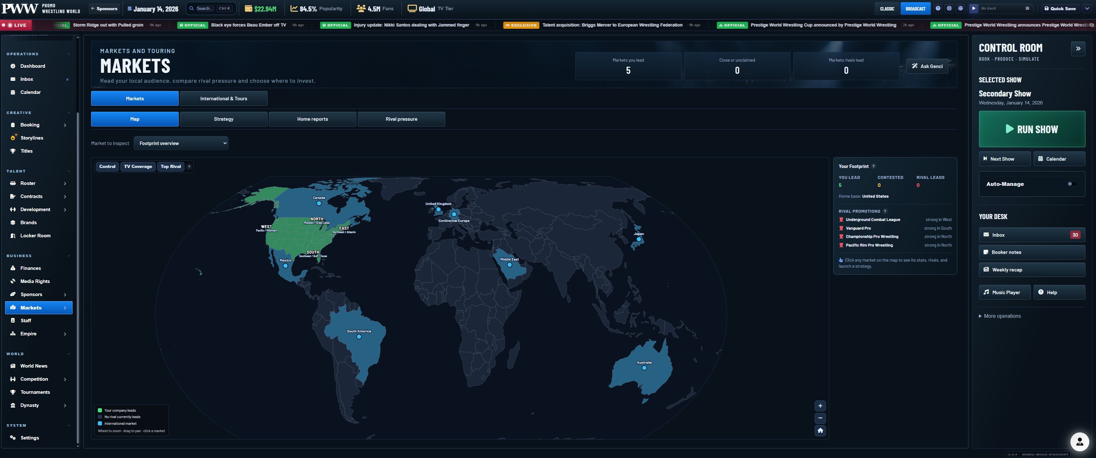Click the Ask Genci button
Screen dimensions: 1096x458
tap(927, 66)
